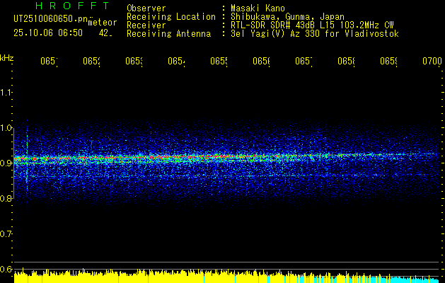Click Shibukawa, Gunma, Japan text
The image size is (445, 283).
(x=287, y=17)
